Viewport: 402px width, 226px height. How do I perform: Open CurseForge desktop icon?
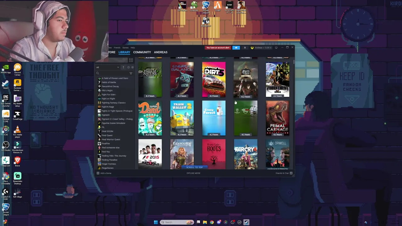tap(18, 115)
